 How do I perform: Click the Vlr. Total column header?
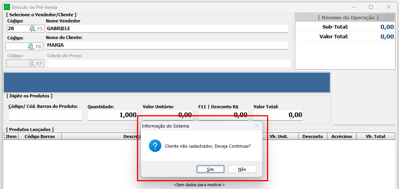(375, 136)
